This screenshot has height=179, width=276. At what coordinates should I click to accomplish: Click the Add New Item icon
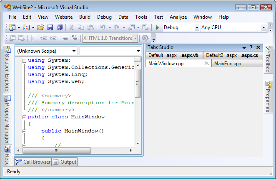click(26, 27)
